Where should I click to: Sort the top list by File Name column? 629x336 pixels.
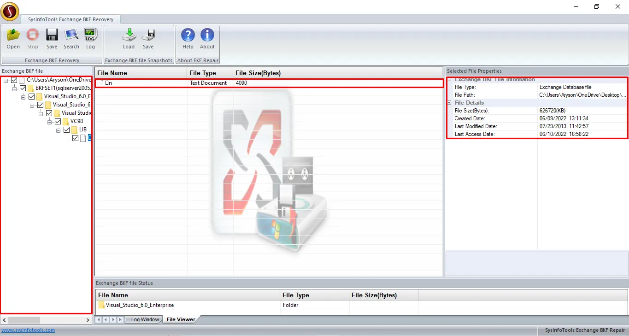tap(141, 73)
